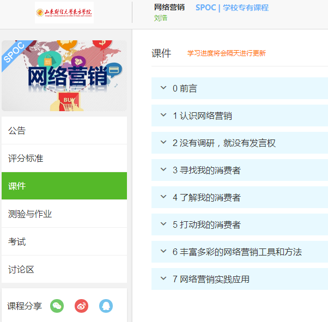Open 公告 in the sidebar menu
Image resolution: width=328 pixels, height=322 pixels.
pos(64,131)
